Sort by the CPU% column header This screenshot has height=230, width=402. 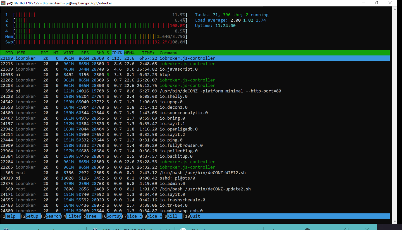(117, 53)
